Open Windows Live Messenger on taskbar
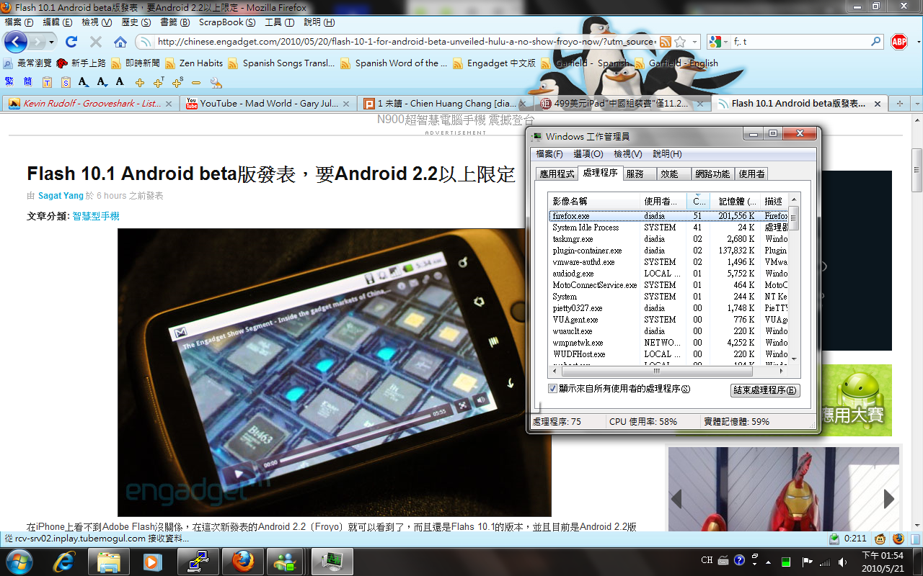 click(x=284, y=561)
